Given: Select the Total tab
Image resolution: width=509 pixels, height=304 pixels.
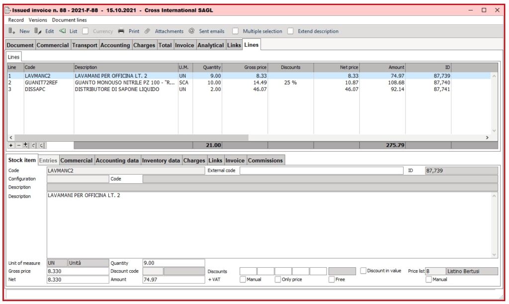Looking at the screenshot, I should tap(165, 45).
